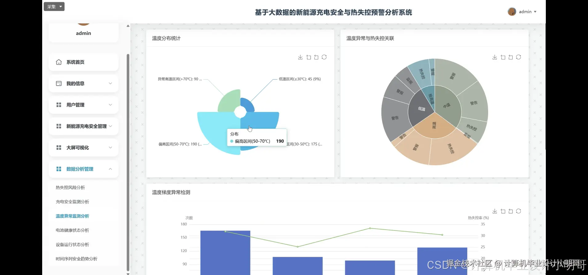Click the 异常高温区间(>70℃) label
The height and width of the screenshot is (275, 588).
point(180,79)
